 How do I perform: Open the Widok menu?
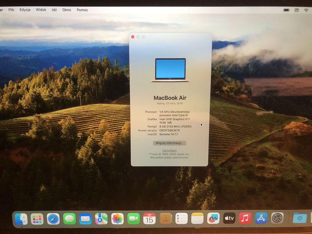coord(41,10)
